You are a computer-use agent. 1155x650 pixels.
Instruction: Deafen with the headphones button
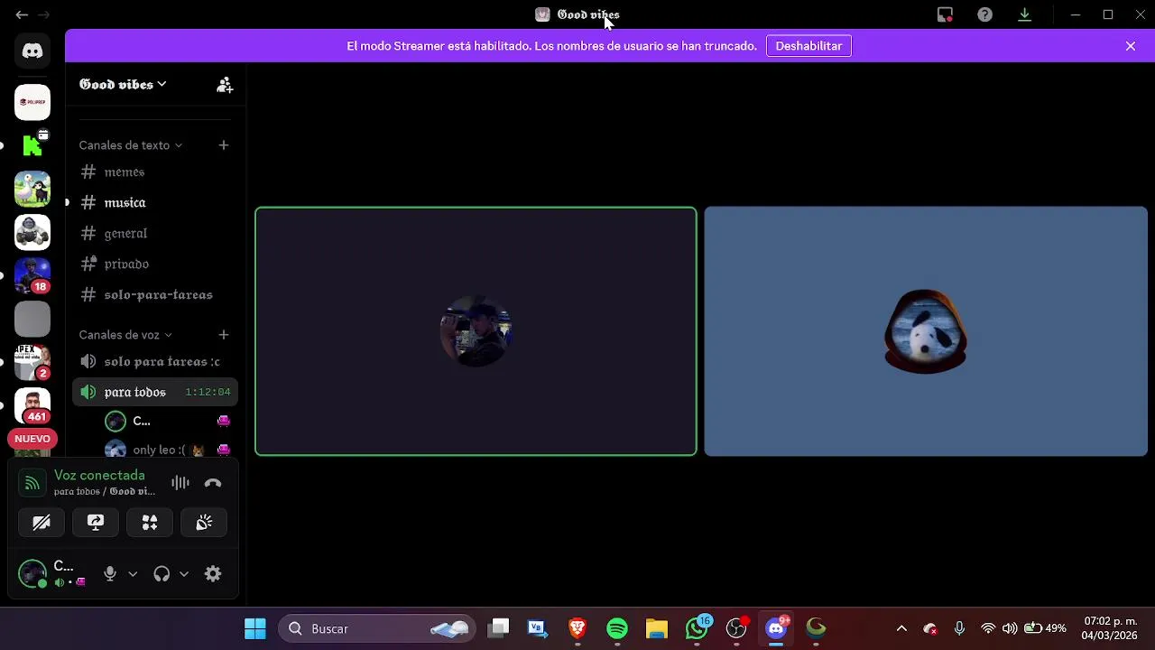(162, 573)
